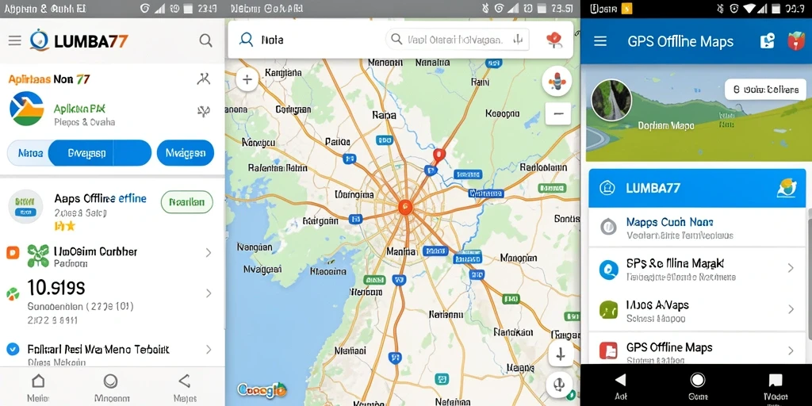Tap the home icon in LUMBA77 blue bar
The image size is (812, 406).
[607, 187]
